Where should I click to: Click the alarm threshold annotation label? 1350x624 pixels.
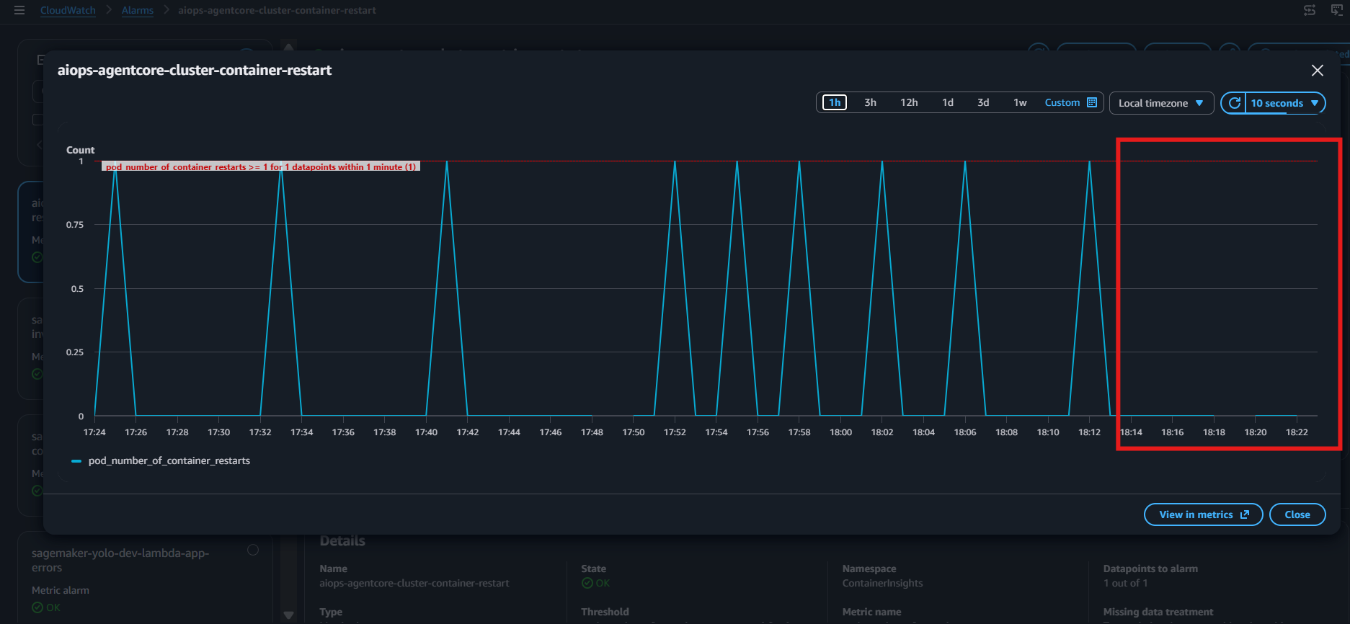tap(261, 166)
